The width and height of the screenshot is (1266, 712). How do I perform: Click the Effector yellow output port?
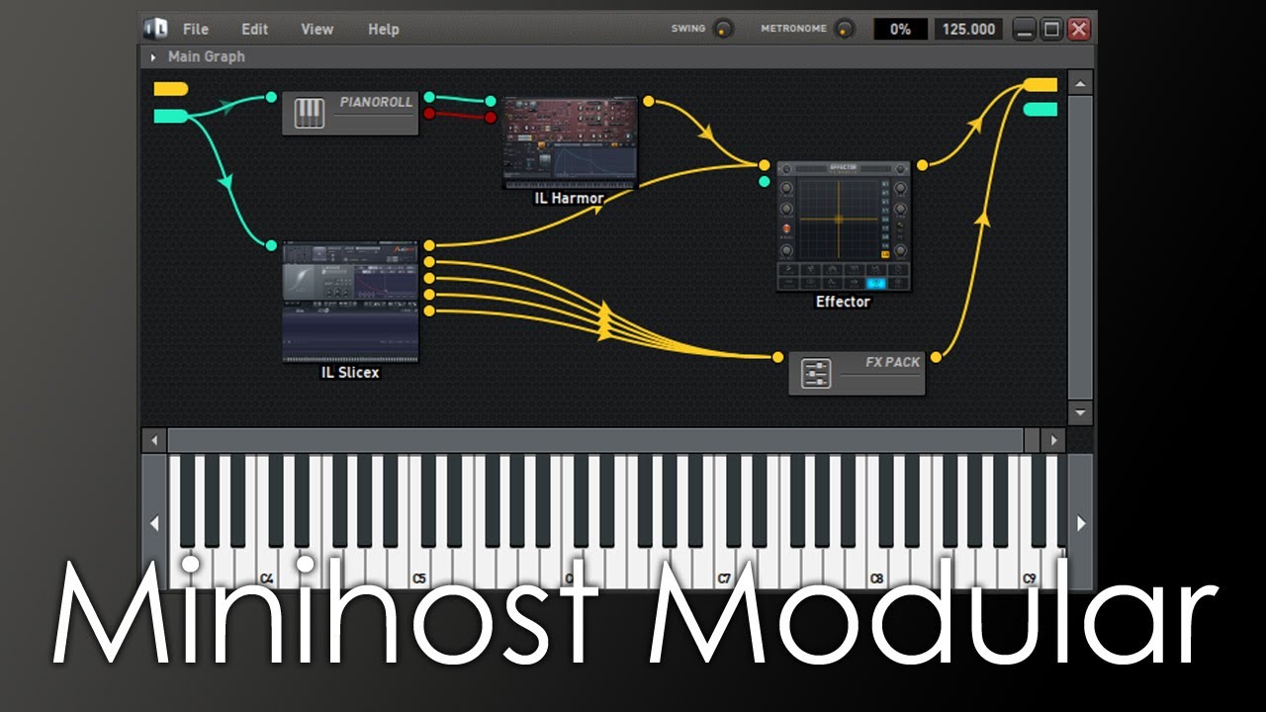922,165
